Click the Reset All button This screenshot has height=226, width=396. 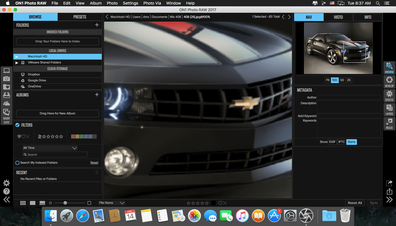[355, 203]
